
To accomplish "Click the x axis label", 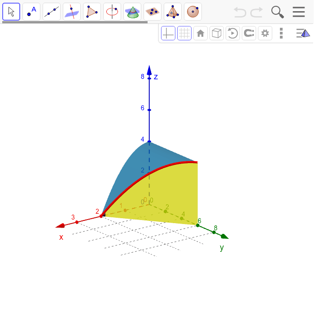I will (x=61, y=237).
